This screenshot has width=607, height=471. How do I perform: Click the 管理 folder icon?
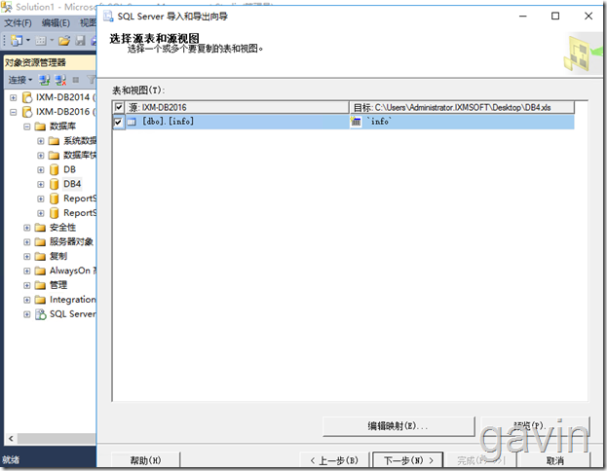[x=40, y=285]
